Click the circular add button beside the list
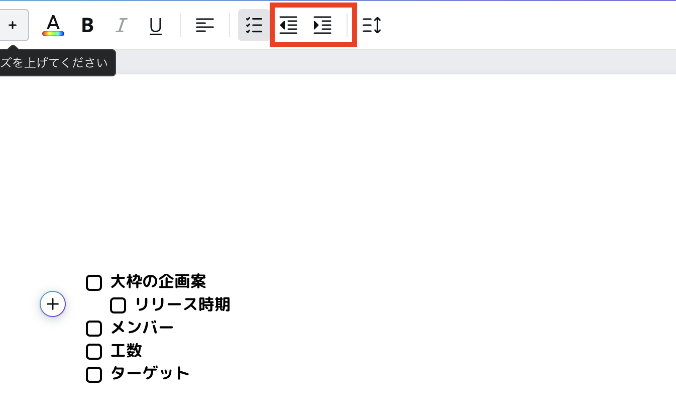676x420 pixels. pos(53,304)
